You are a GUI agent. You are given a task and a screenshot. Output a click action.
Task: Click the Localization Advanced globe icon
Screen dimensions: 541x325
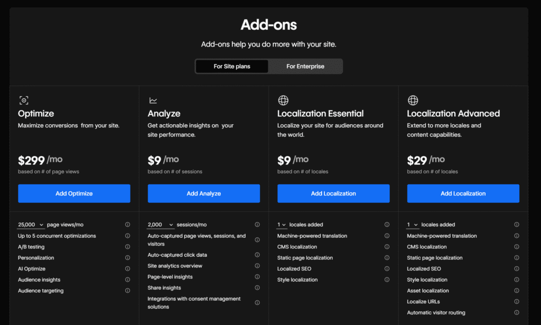tap(413, 100)
